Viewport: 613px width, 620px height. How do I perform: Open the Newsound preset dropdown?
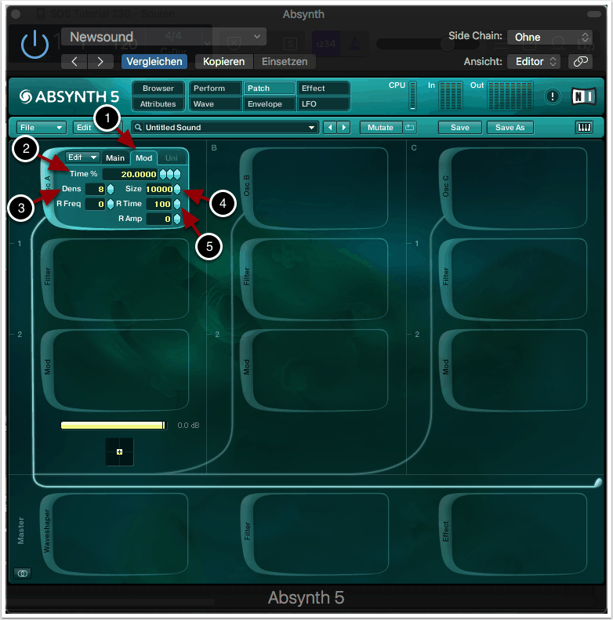[164, 37]
